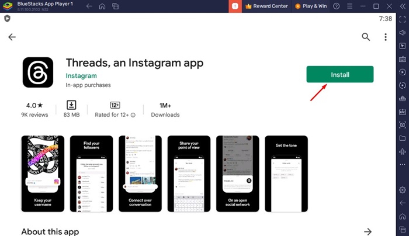Image resolution: width=409 pixels, height=236 pixels.
Task: Click the BlueStacks logo in the title bar
Action: pyautogui.click(x=7, y=6)
